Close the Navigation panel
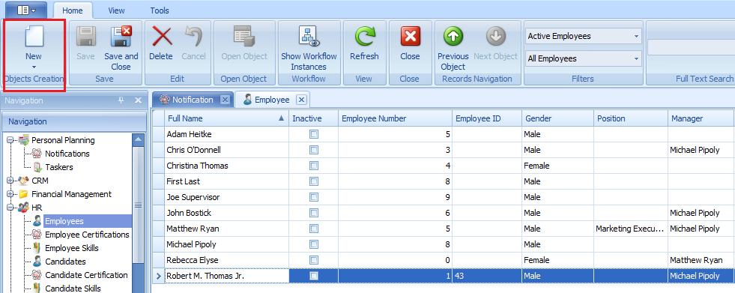Screen dimensions: 735x293 pyautogui.click(x=138, y=100)
